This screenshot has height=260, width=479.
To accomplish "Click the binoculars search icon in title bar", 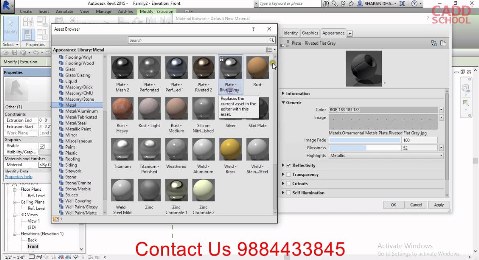I will point(326,4).
